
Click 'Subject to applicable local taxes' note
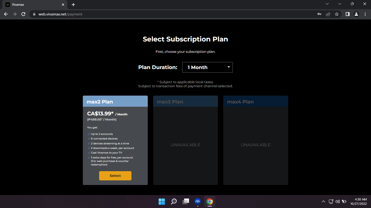[x=185, y=82]
